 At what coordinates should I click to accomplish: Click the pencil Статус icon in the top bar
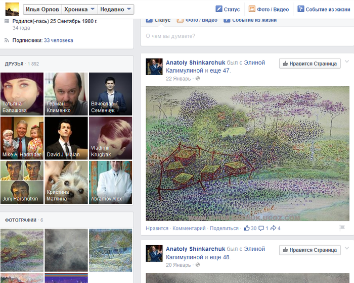(x=219, y=9)
